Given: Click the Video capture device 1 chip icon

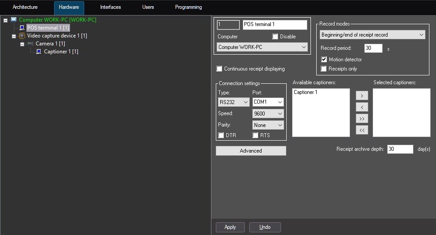Looking at the screenshot, I should coord(22,36).
